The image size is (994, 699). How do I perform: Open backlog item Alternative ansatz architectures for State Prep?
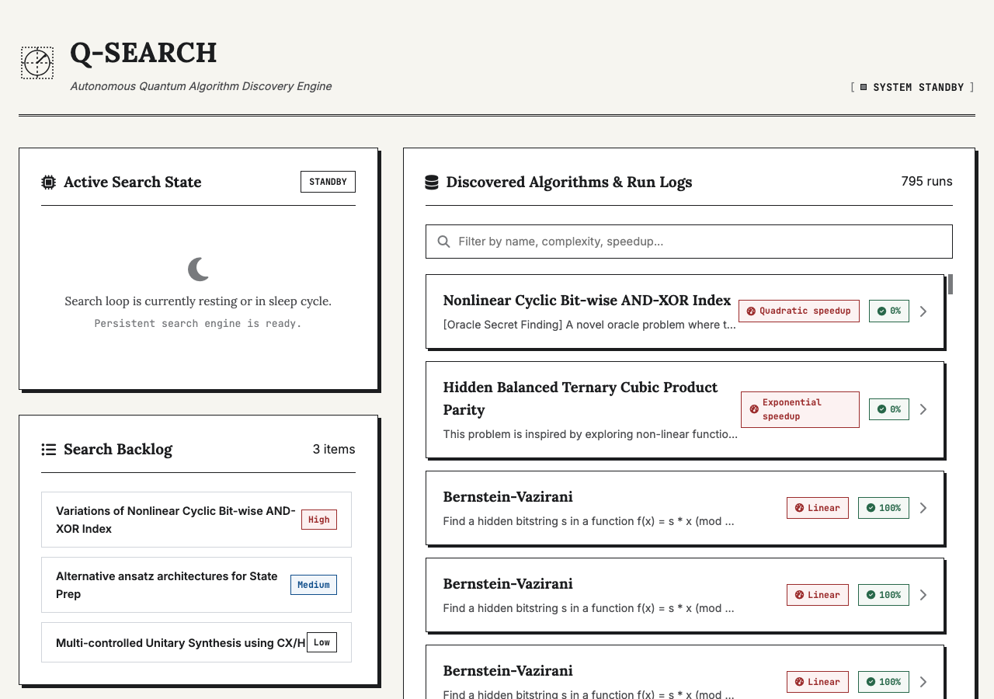pos(196,585)
